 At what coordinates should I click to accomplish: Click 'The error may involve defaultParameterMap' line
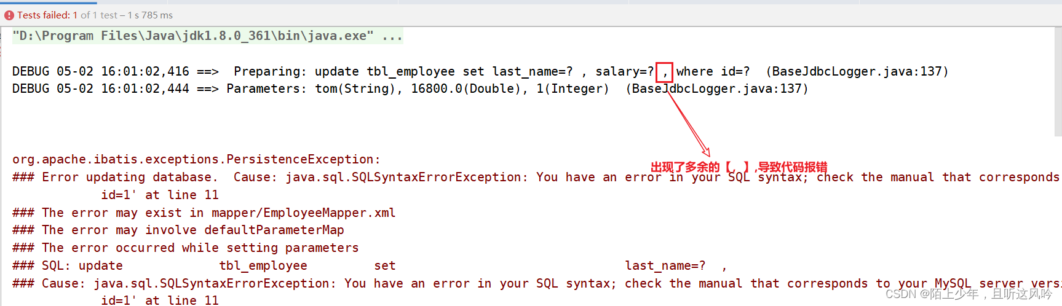click(178, 230)
